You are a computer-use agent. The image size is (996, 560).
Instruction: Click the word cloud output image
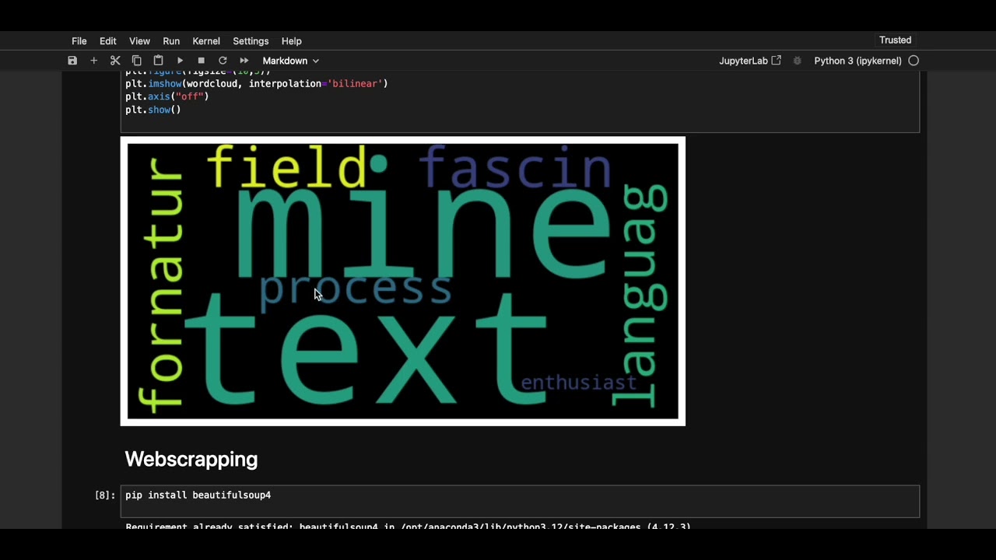[x=403, y=282]
